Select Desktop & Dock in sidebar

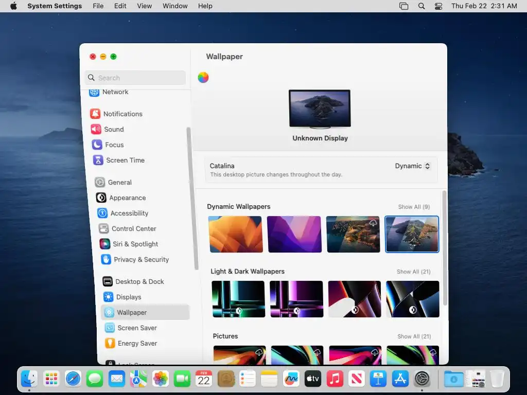(x=133, y=281)
